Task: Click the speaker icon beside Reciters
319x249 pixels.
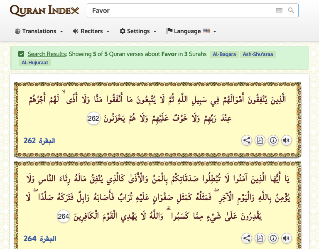Action: coord(76,31)
